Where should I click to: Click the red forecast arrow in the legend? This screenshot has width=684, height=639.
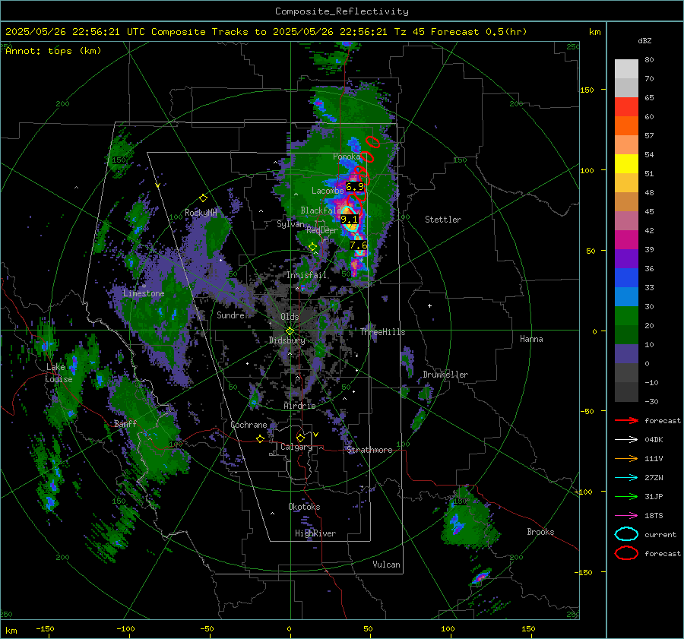tap(626, 420)
